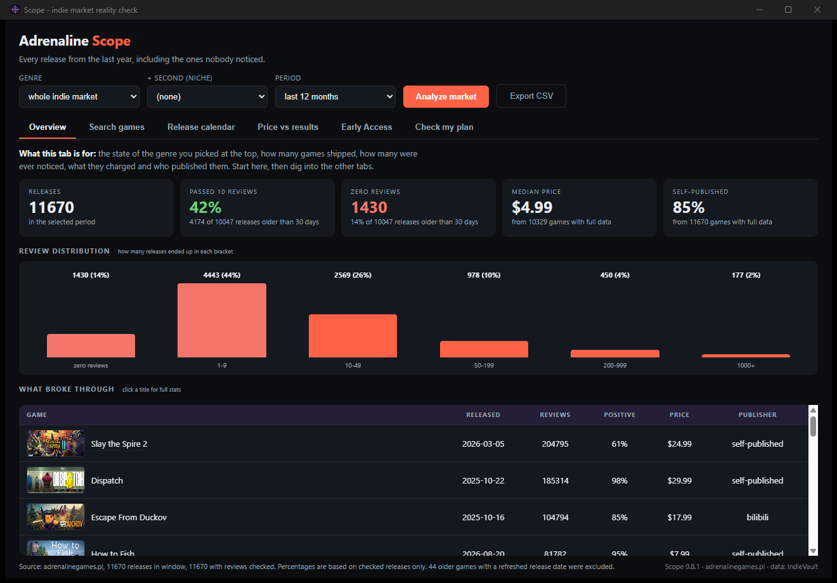This screenshot has height=583, width=837.
Task: Click the Passed 10 reviews 42% value
Action: 205,207
